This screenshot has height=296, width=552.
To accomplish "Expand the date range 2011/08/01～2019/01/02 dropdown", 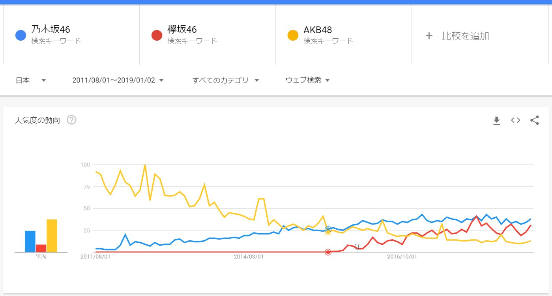I will 118,81.
